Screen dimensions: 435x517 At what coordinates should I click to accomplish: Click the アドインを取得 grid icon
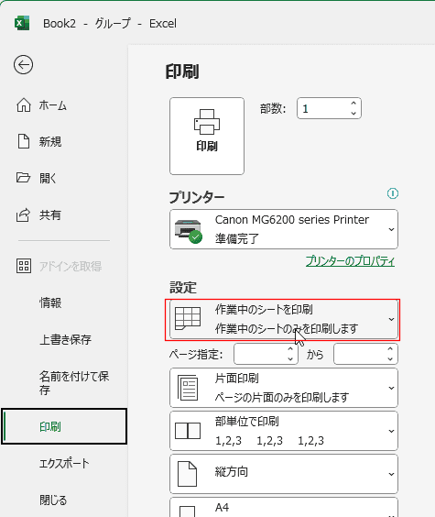(x=24, y=266)
